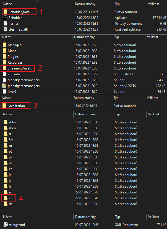The image size is (167, 229).
Task: Click the 1 kB size of app.info
Action: coord(162,74)
